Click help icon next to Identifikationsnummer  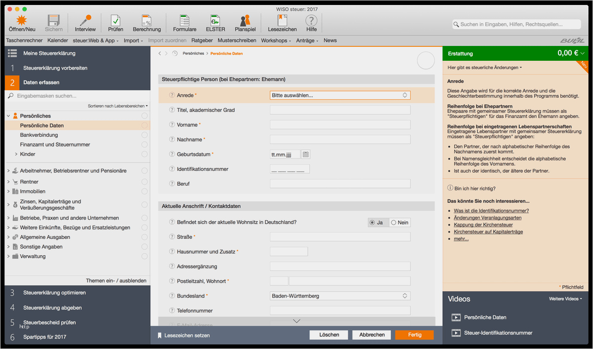tap(172, 169)
